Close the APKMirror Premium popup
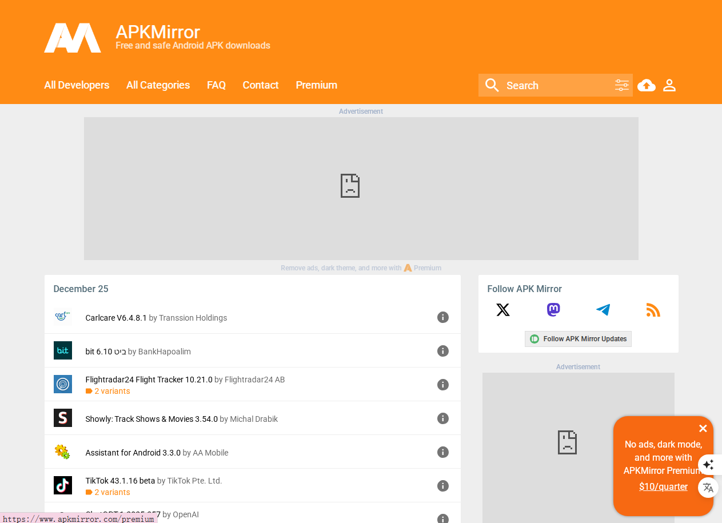Screen dimensions: 722x523 pyautogui.click(x=703, y=429)
